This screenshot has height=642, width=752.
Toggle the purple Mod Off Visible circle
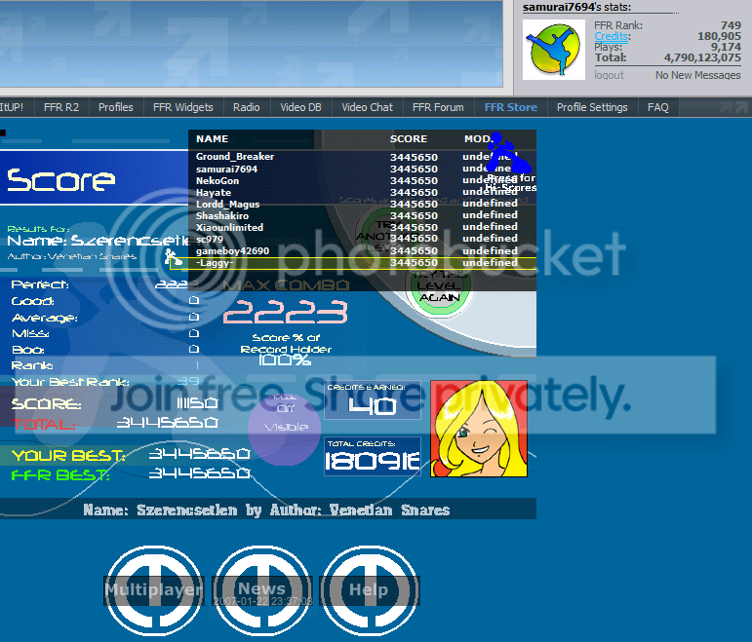click(x=284, y=422)
